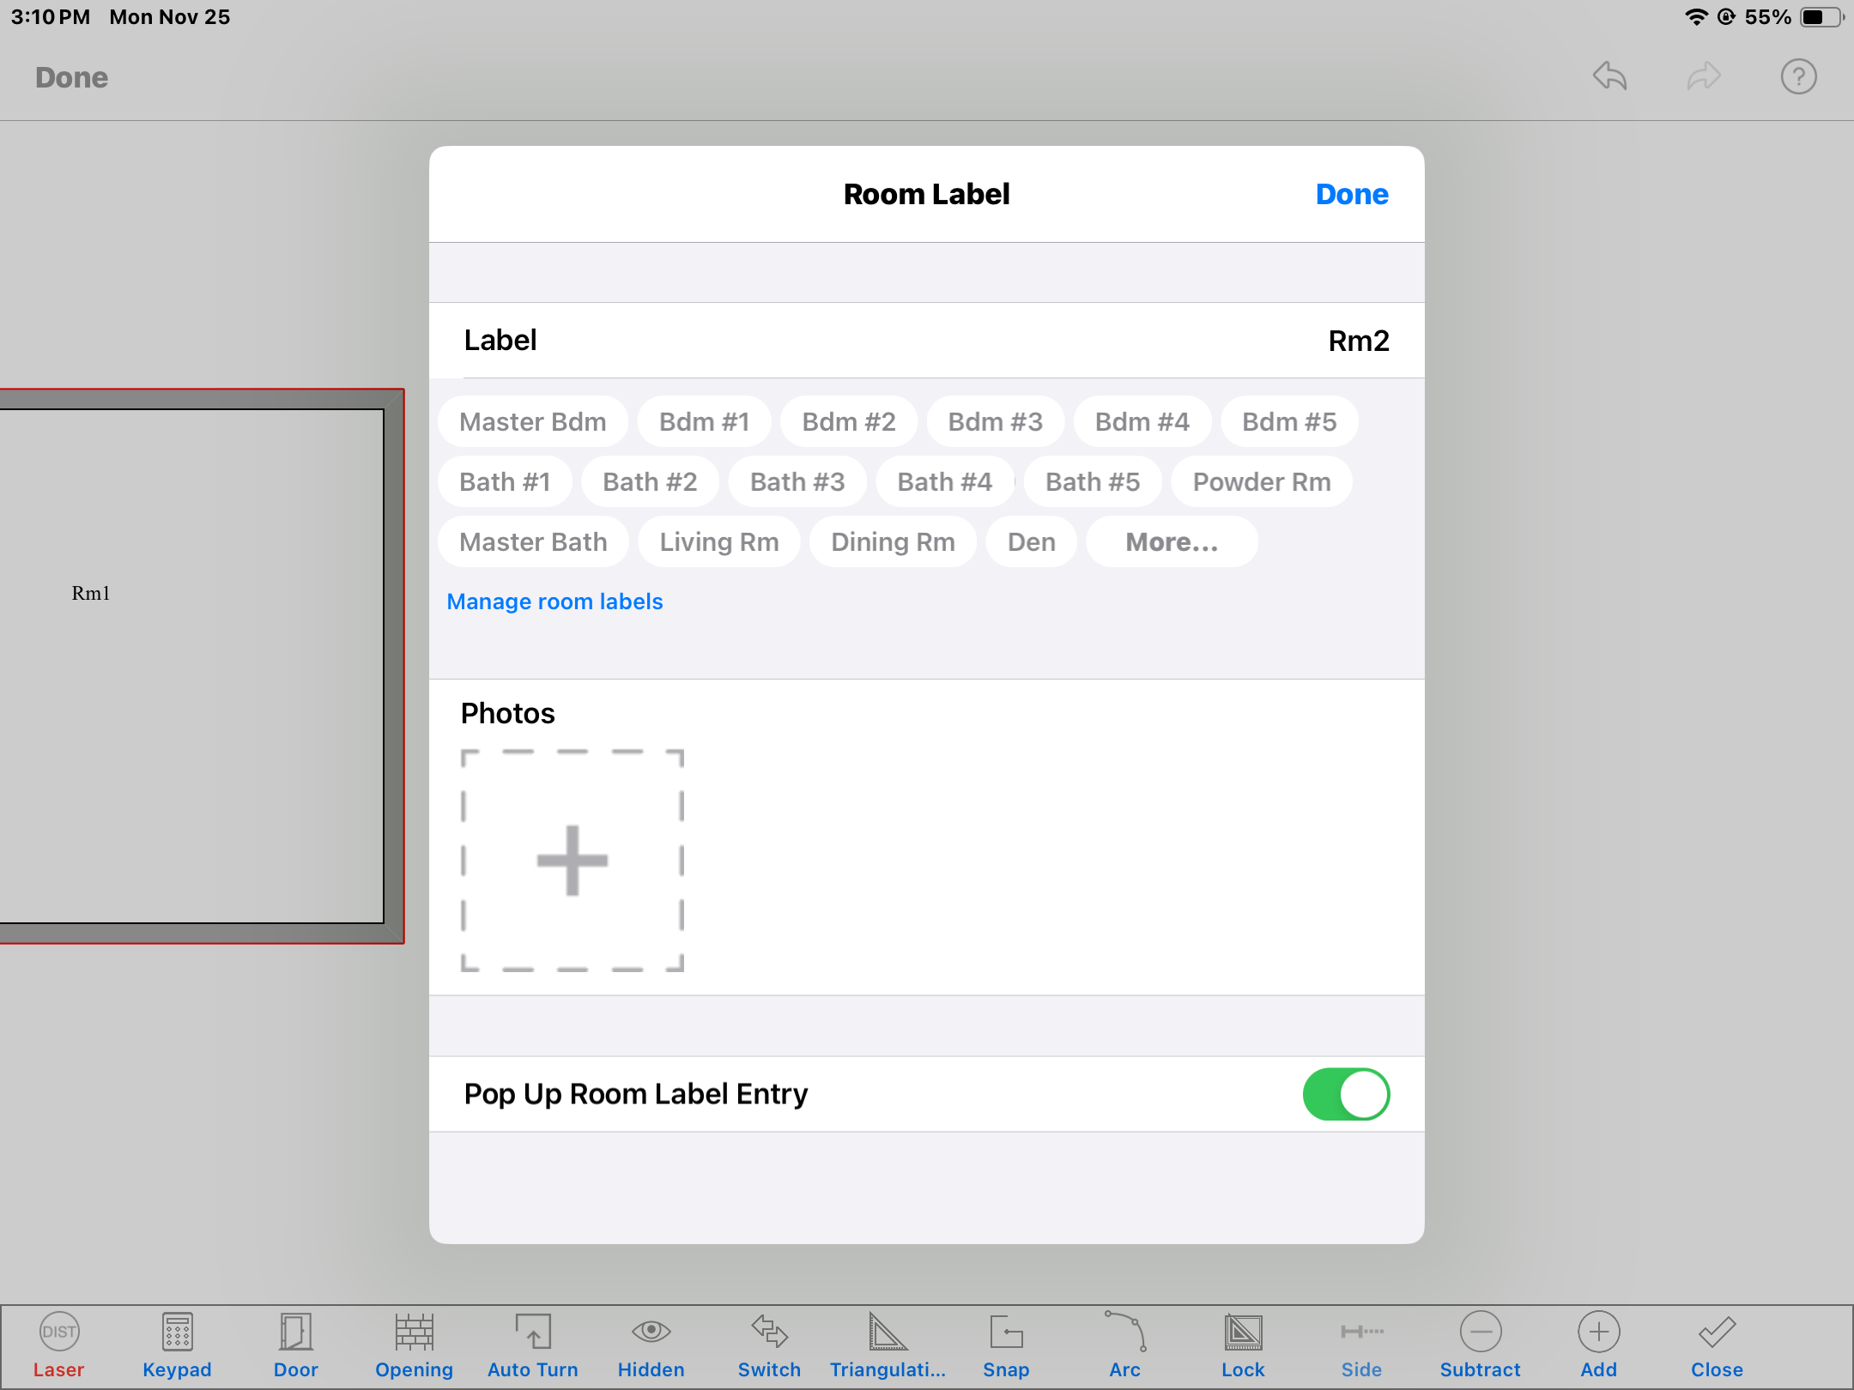Open the Keypad tool
Image resolution: width=1854 pixels, height=1390 pixels.
pyautogui.click(x=177, y=1333)
